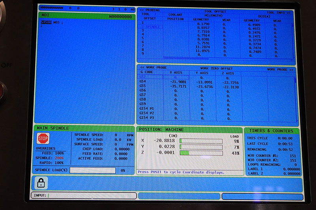Screen dimensions: 316x210
Task: Click the padlock icon
Action: pyautogui.click(x=41, y=183)
